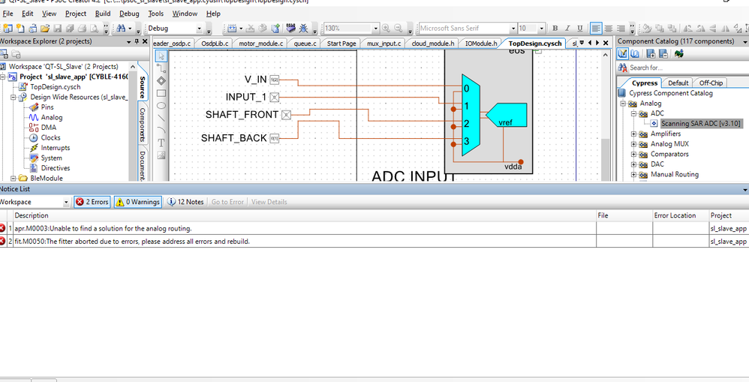This screenshot has height=382, width=749.
Task: Click the Open file folder toolbar icon
Action: coord(45,29)
